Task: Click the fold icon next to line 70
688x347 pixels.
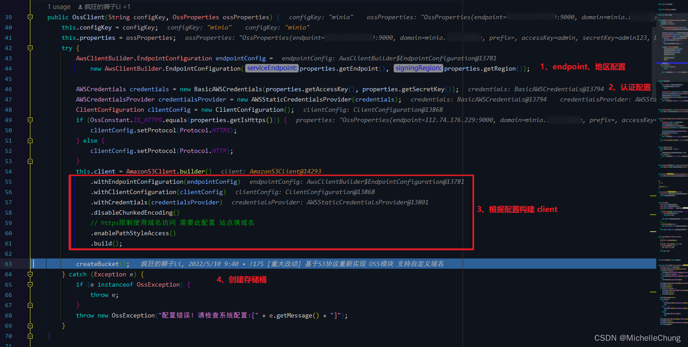Action: click(30, 336)
